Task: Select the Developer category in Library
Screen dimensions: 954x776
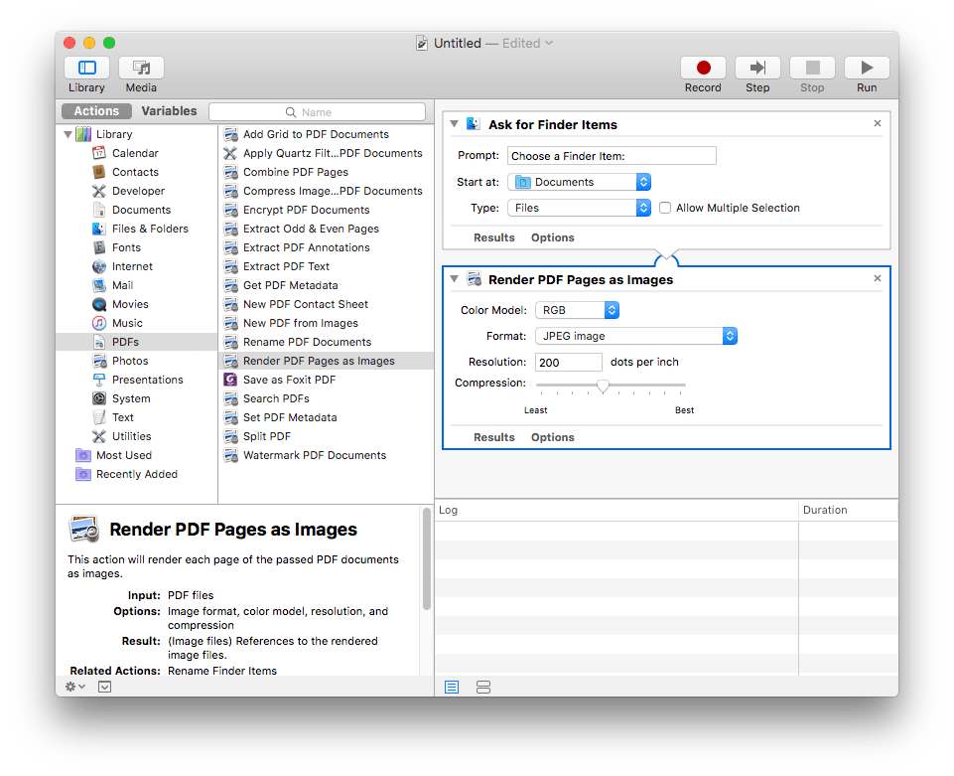Action: 136,191
